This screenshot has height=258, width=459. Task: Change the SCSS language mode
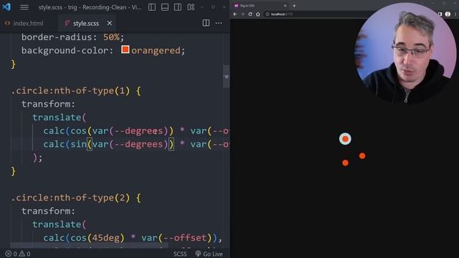tap(180, 254)
